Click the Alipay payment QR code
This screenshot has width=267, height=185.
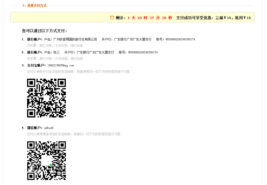pyautogui.click(x=46, y=98)
